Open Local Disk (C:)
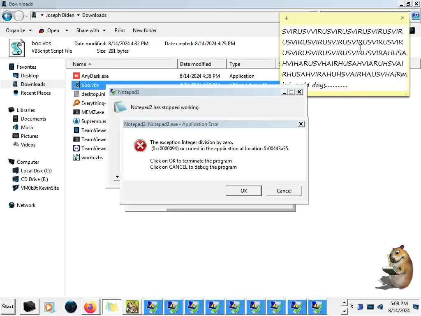Image resolution: width=421 pixels, height=316 pixels. click(x=36, y=171)
